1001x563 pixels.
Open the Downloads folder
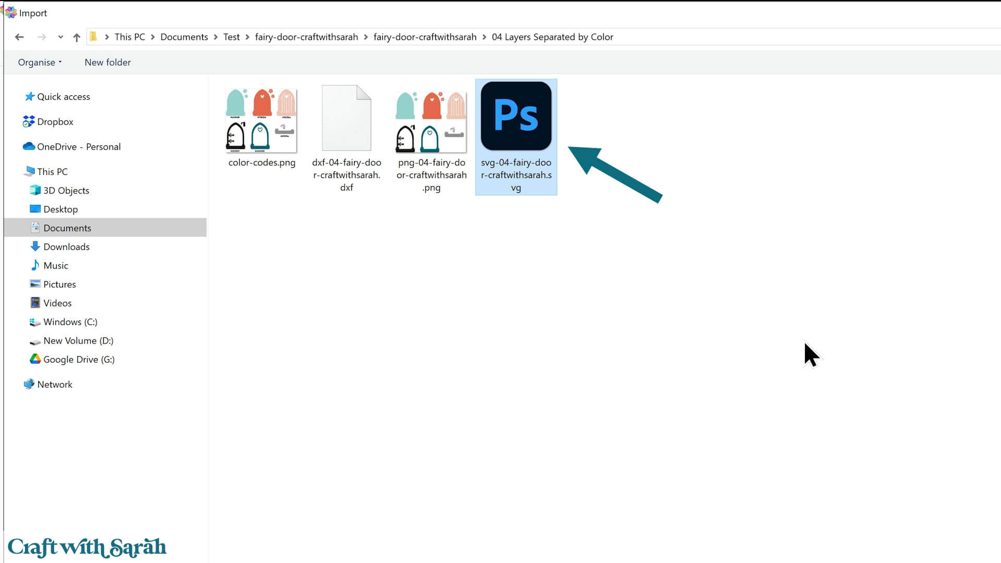(x=66, y=247)
